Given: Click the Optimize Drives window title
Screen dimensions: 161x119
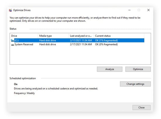Looking at the screenshot, I should click(22, 10).
